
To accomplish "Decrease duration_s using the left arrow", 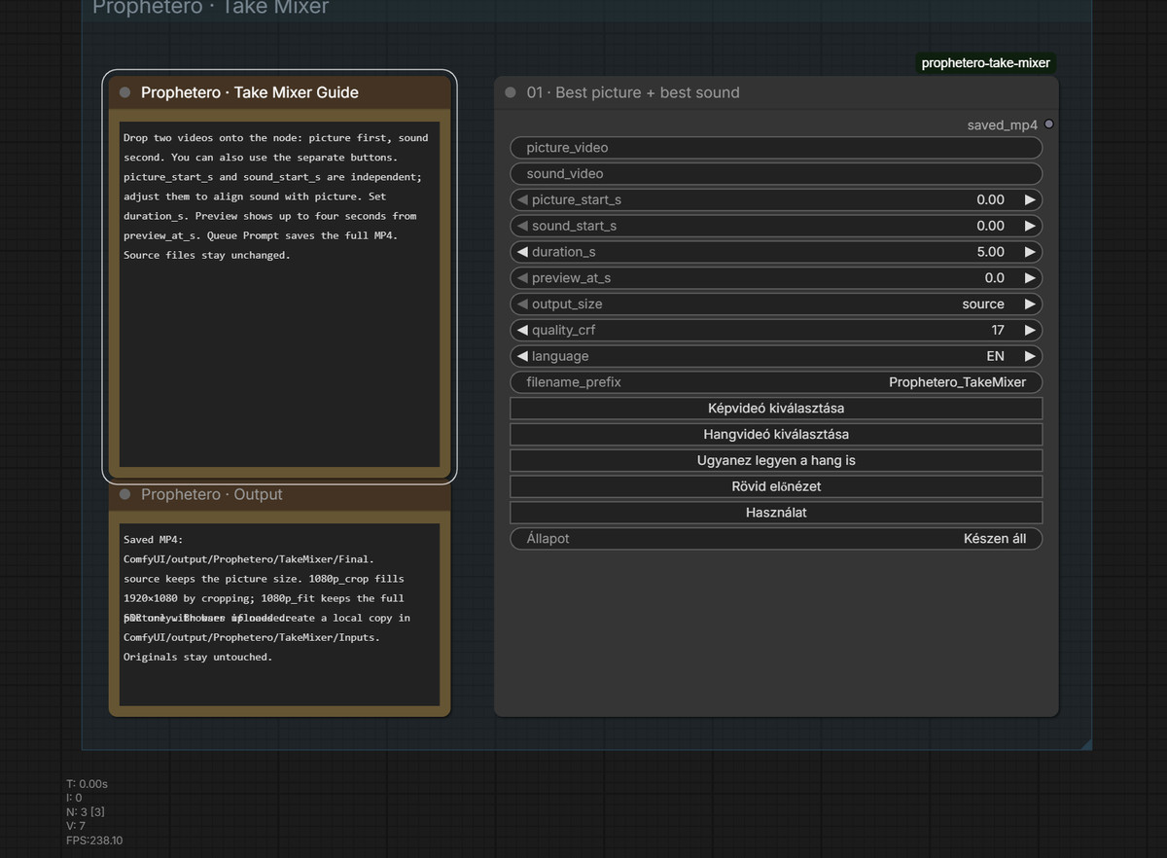I will point(522,252).
